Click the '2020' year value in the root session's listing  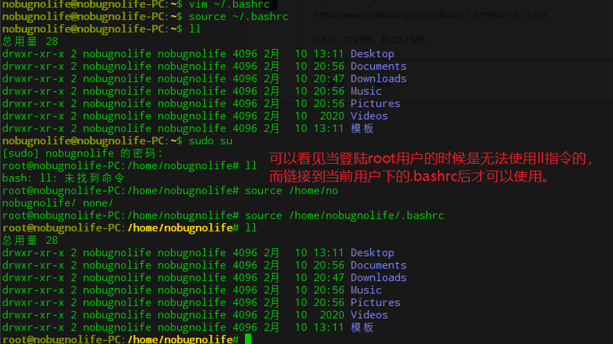[332, 315]
